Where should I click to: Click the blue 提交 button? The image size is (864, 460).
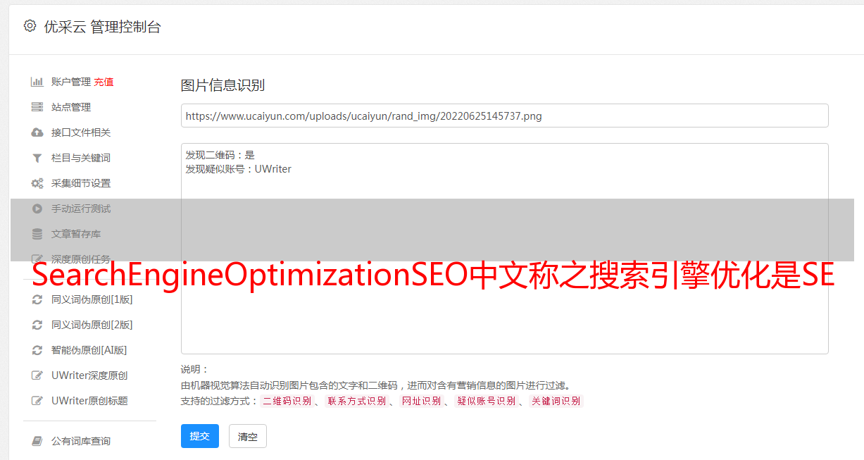[200, 436]
